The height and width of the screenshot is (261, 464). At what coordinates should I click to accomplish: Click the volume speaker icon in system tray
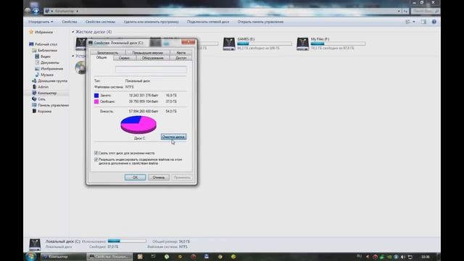click(x=403, y=257)
